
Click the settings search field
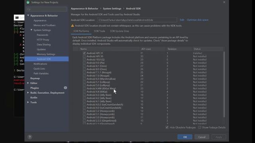[47, 9]
